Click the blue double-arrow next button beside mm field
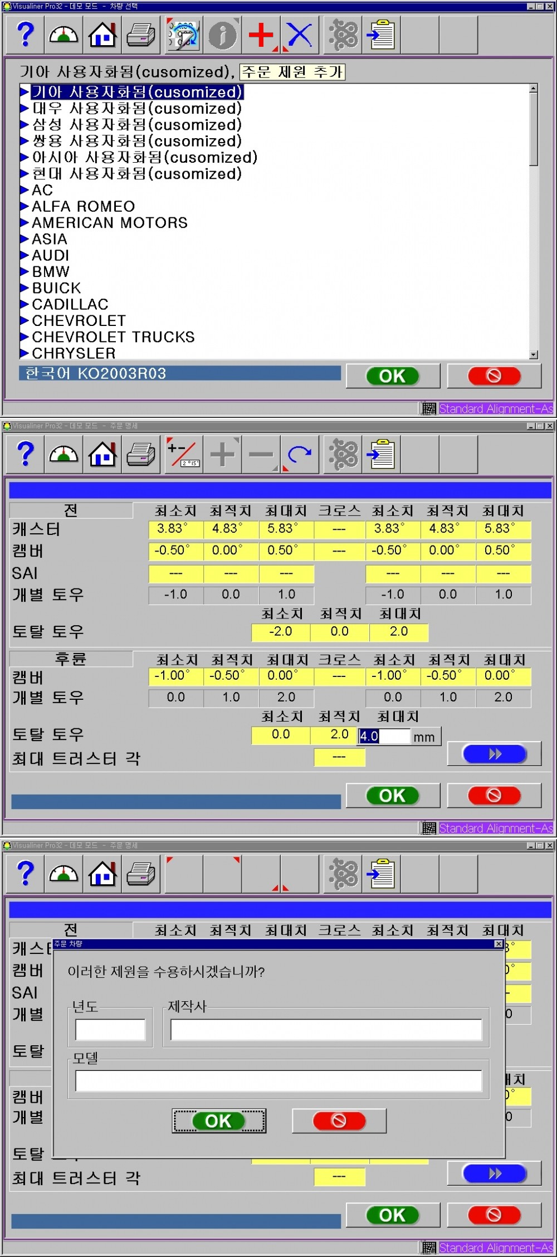The height and width of the screenshot is (1257, 557). (495, 754)
